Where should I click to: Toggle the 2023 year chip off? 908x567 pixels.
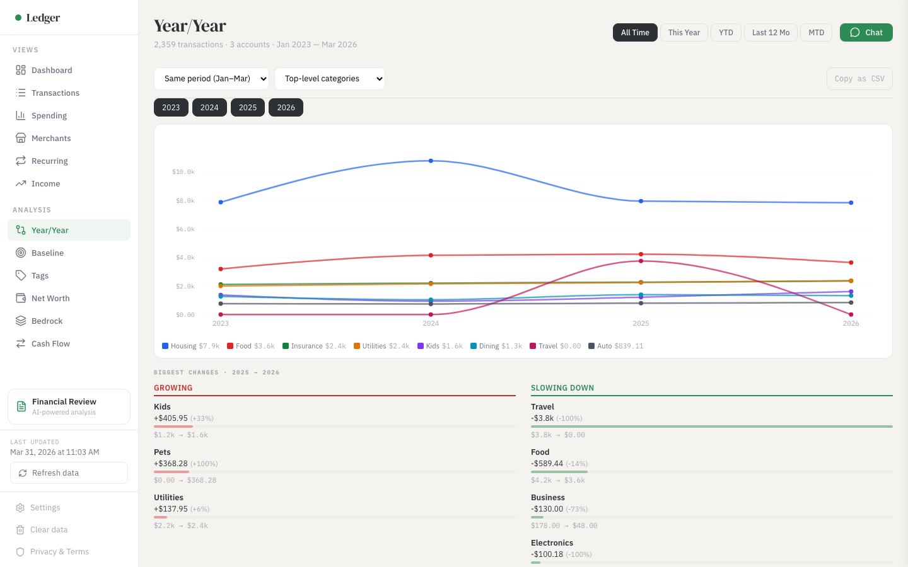(x=171, y=108)
